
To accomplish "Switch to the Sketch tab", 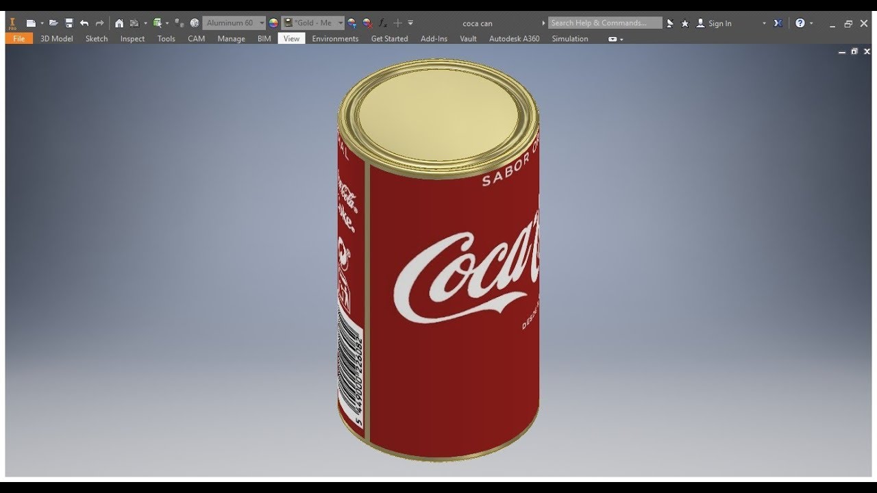I will (97, 39).
